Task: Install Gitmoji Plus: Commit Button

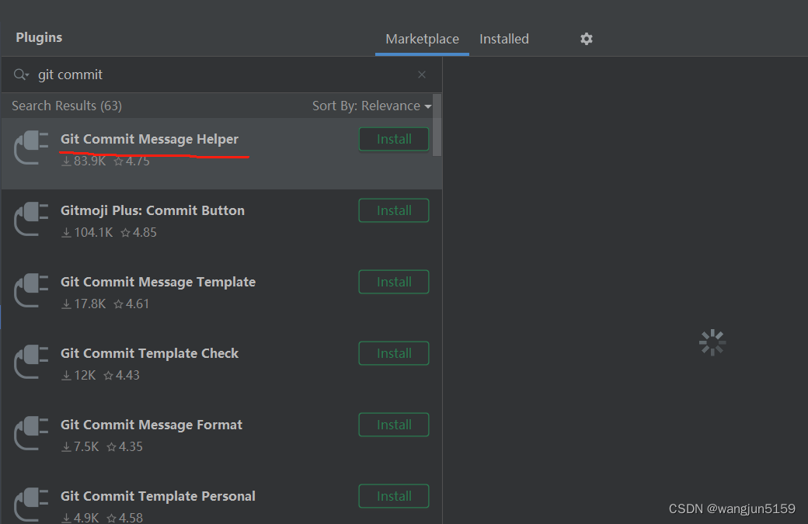Action: click(x=394, y=210)
